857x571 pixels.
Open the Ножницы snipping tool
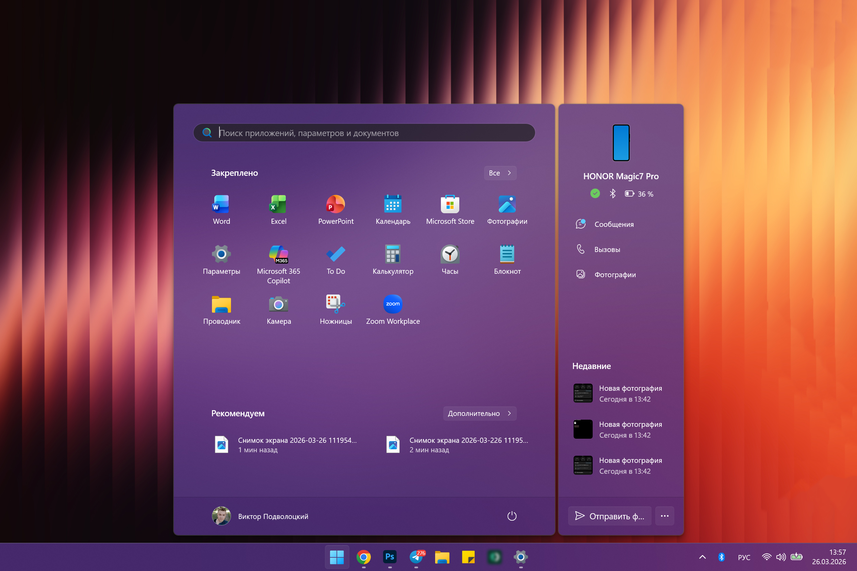(335, 309)
